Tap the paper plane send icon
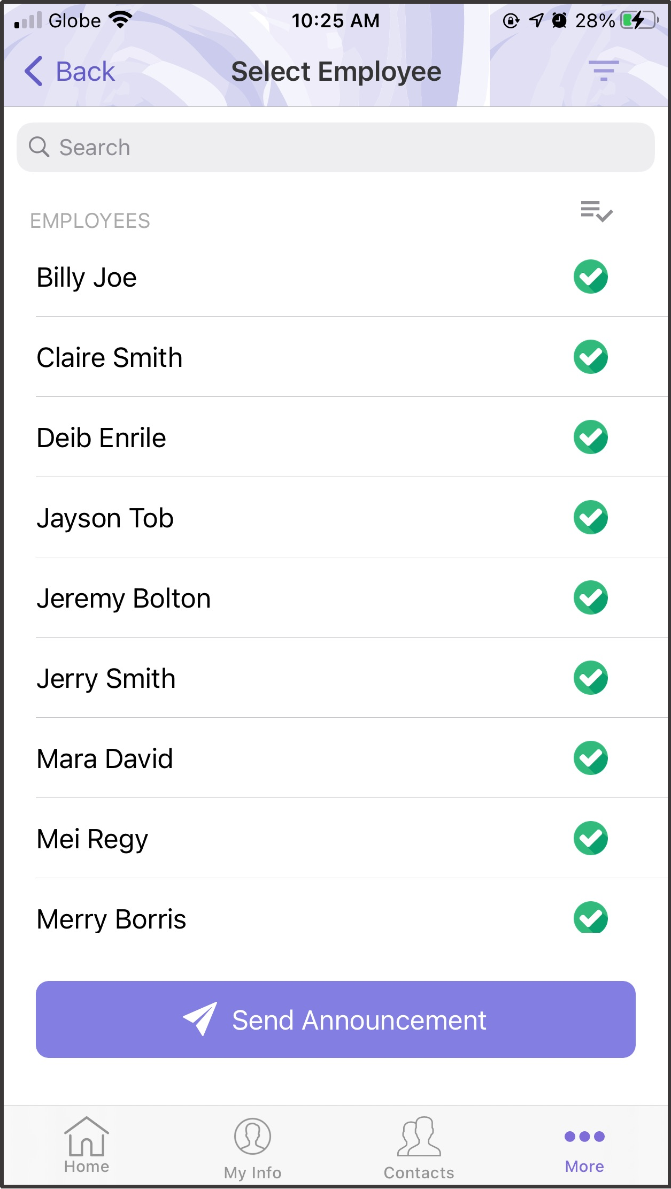The height and width of the screenshot is (1189, 671). [x=200, y=1019]
